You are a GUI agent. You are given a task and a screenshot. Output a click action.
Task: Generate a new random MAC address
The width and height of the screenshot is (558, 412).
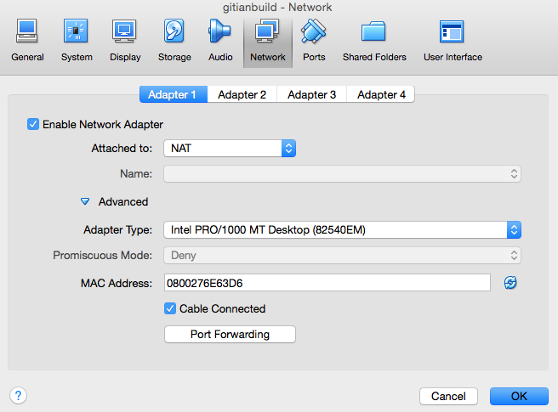(x=510, y=283)
